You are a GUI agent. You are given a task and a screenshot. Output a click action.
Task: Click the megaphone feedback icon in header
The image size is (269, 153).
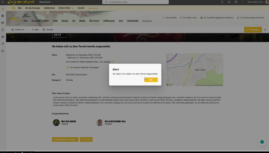(229, 2)
